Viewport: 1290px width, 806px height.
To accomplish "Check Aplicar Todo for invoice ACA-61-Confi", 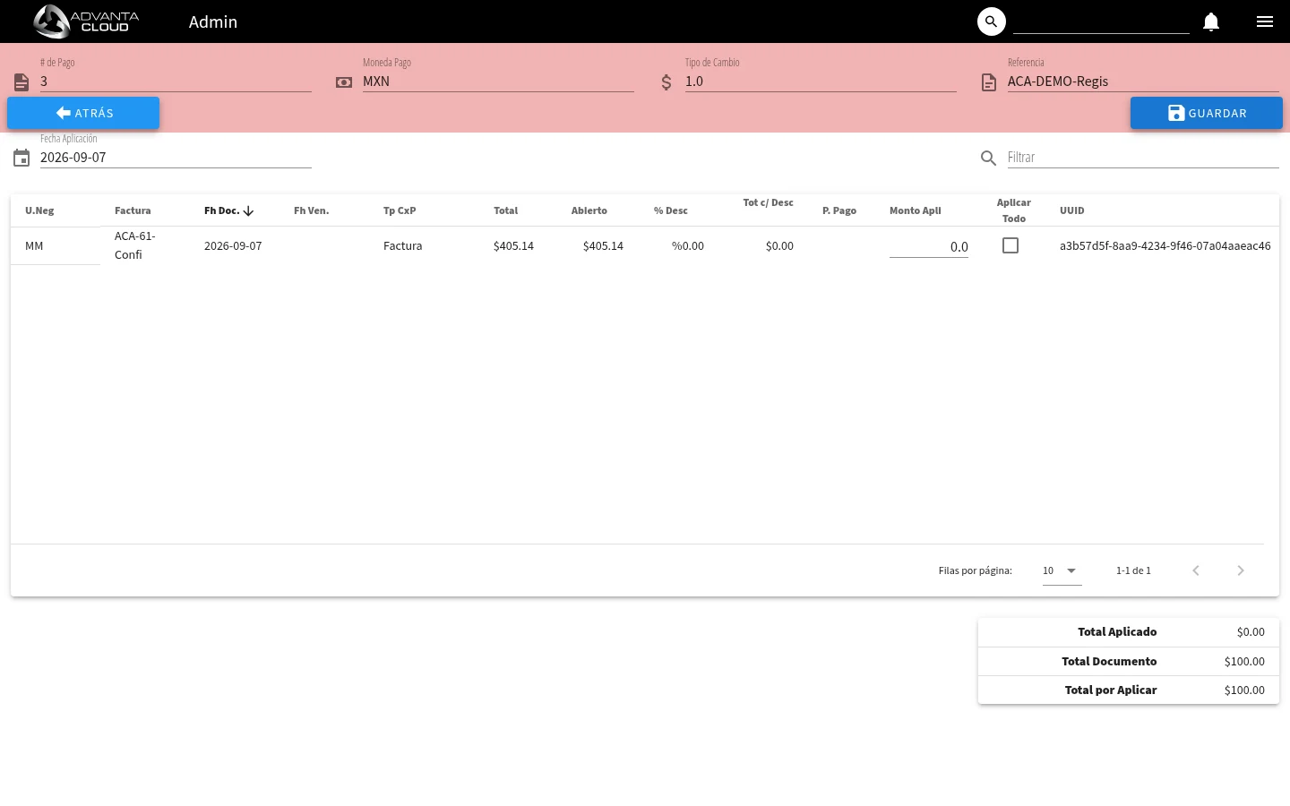I will pyautogui.click(x=1010, y=245).
